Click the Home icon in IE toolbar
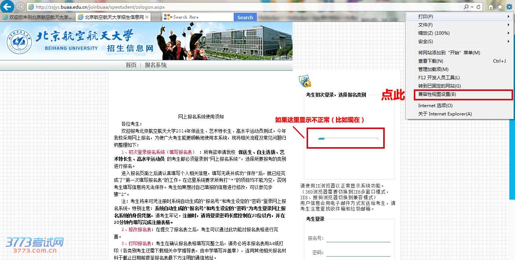Image resolution: width=515 pixels, height=260 pixels. click(491, 7)
